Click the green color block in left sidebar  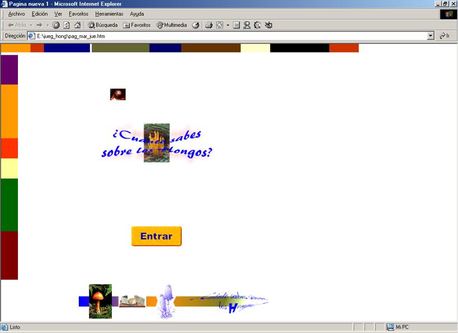(10, 205)
